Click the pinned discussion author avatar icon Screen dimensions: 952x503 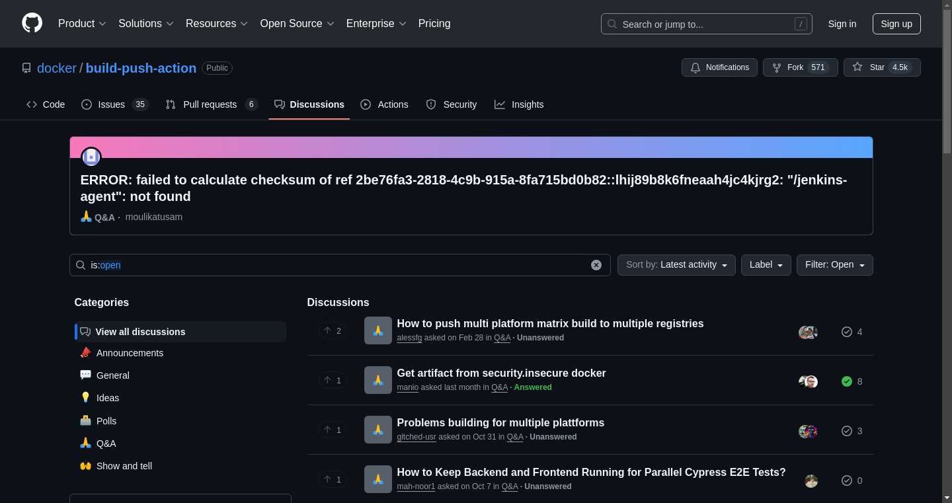(x=91, y=157)
